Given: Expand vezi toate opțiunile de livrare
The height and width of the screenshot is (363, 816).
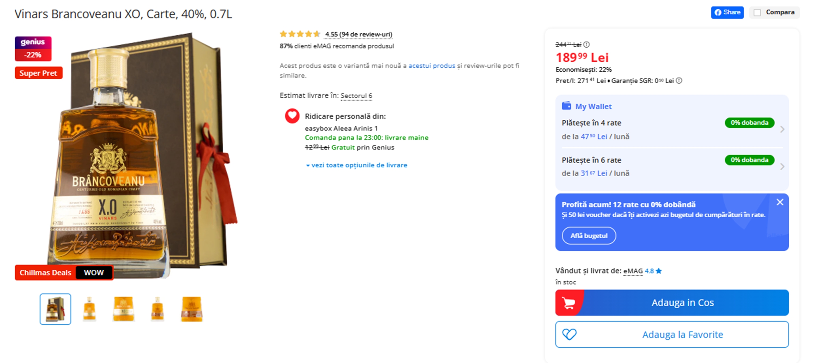Looking at the screenshot, I should pyautogui.click(x=357, y=165).
